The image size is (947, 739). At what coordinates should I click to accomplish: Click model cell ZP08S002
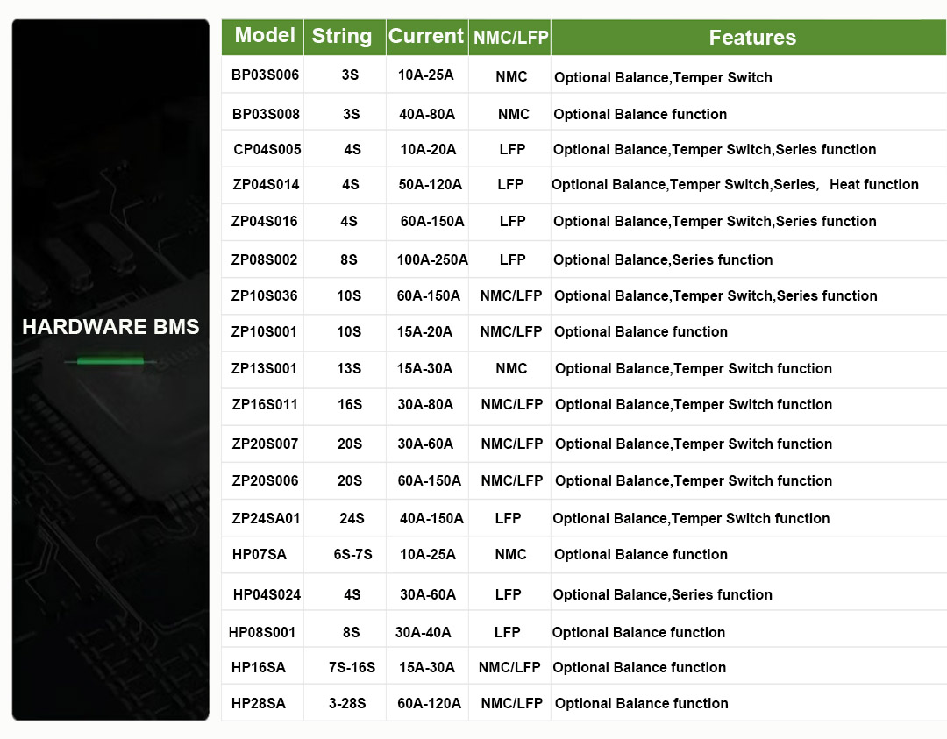265,259
